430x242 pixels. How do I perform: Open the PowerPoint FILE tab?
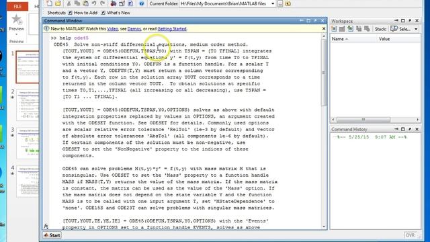pyautogui.click(x=17, y=6)
